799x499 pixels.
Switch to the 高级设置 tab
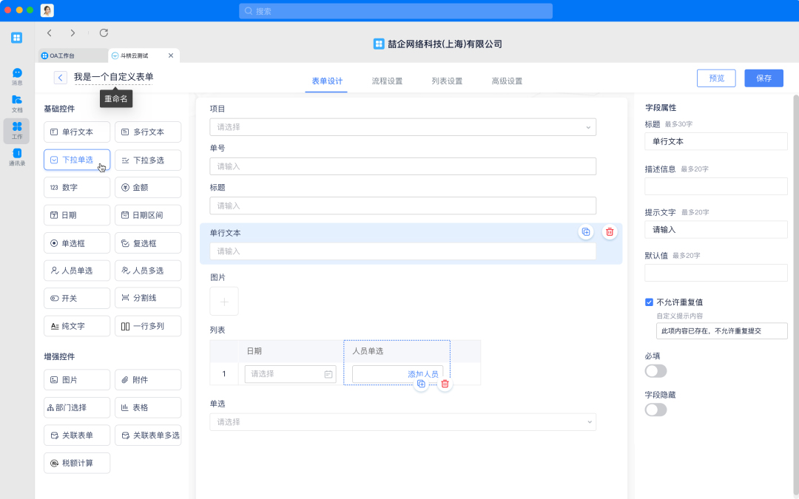click(507, 81)
